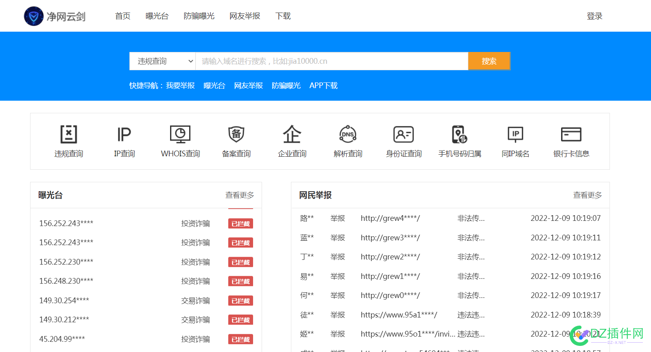Click 曝光台 quick navigation link

tap(214, 85)
